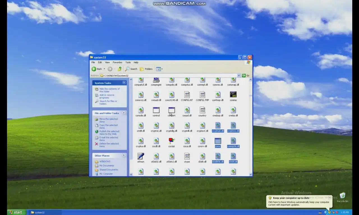Viewport: 359px width, 215px height.
Task: Close the update notification balloon
Action: (330, 197)
